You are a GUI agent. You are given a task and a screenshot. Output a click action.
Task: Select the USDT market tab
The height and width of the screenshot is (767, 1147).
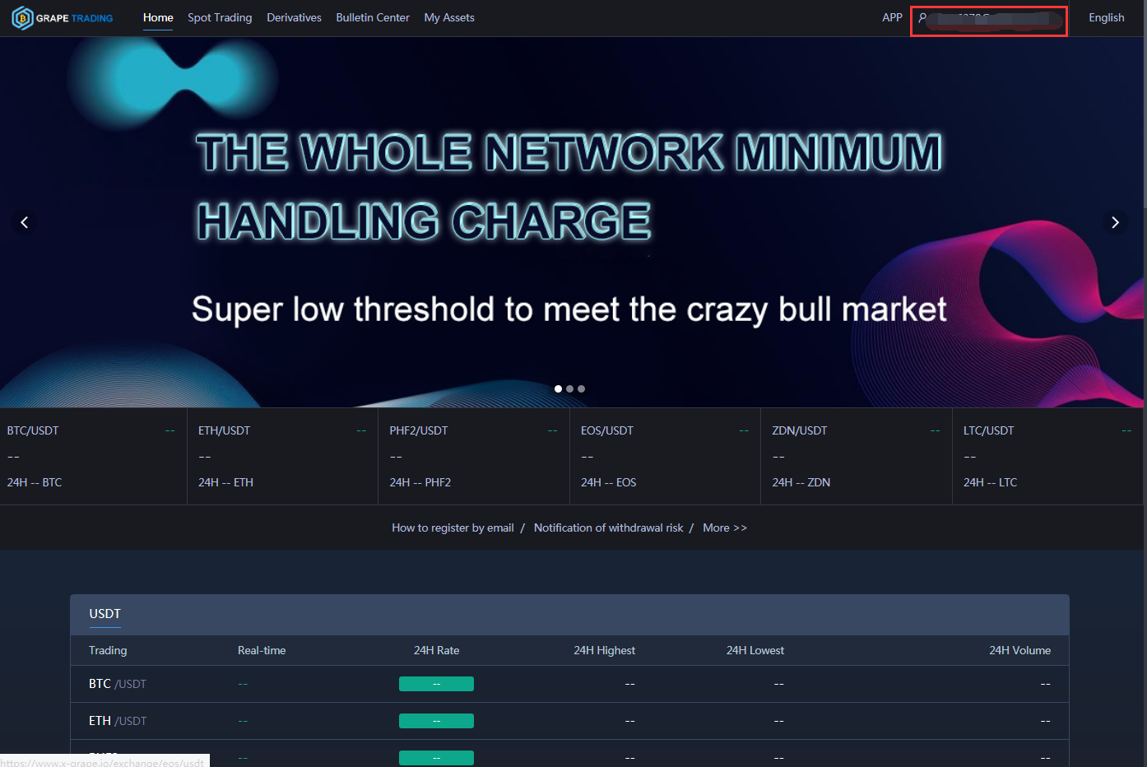click(104, 614)
